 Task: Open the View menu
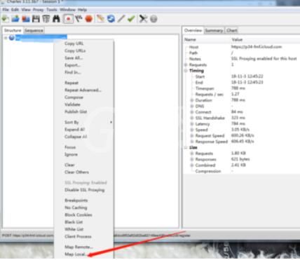coord(26,10)
